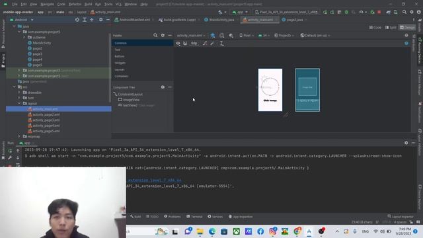The height and width of the screenshot is (238, 423).
Task: Open the Pixel device preview dropdown
Action: point(247,35)
